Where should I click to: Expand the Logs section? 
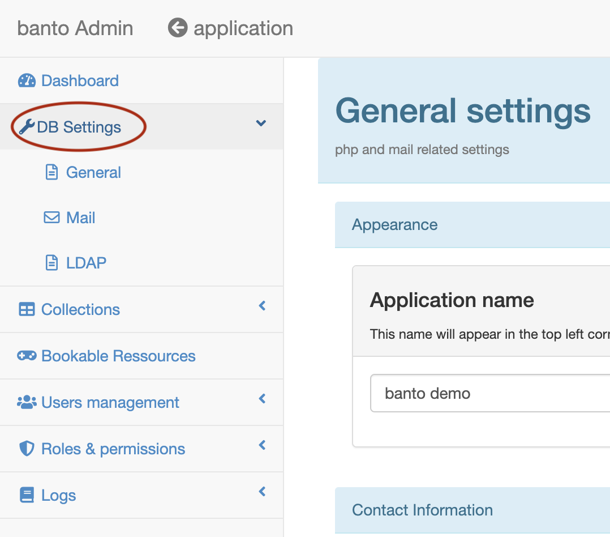(x=261, y=492)
